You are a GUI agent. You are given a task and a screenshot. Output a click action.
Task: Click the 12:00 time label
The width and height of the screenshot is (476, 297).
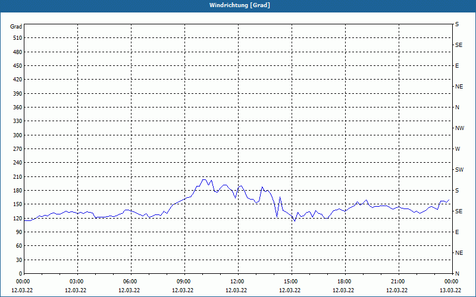(238, 282)
